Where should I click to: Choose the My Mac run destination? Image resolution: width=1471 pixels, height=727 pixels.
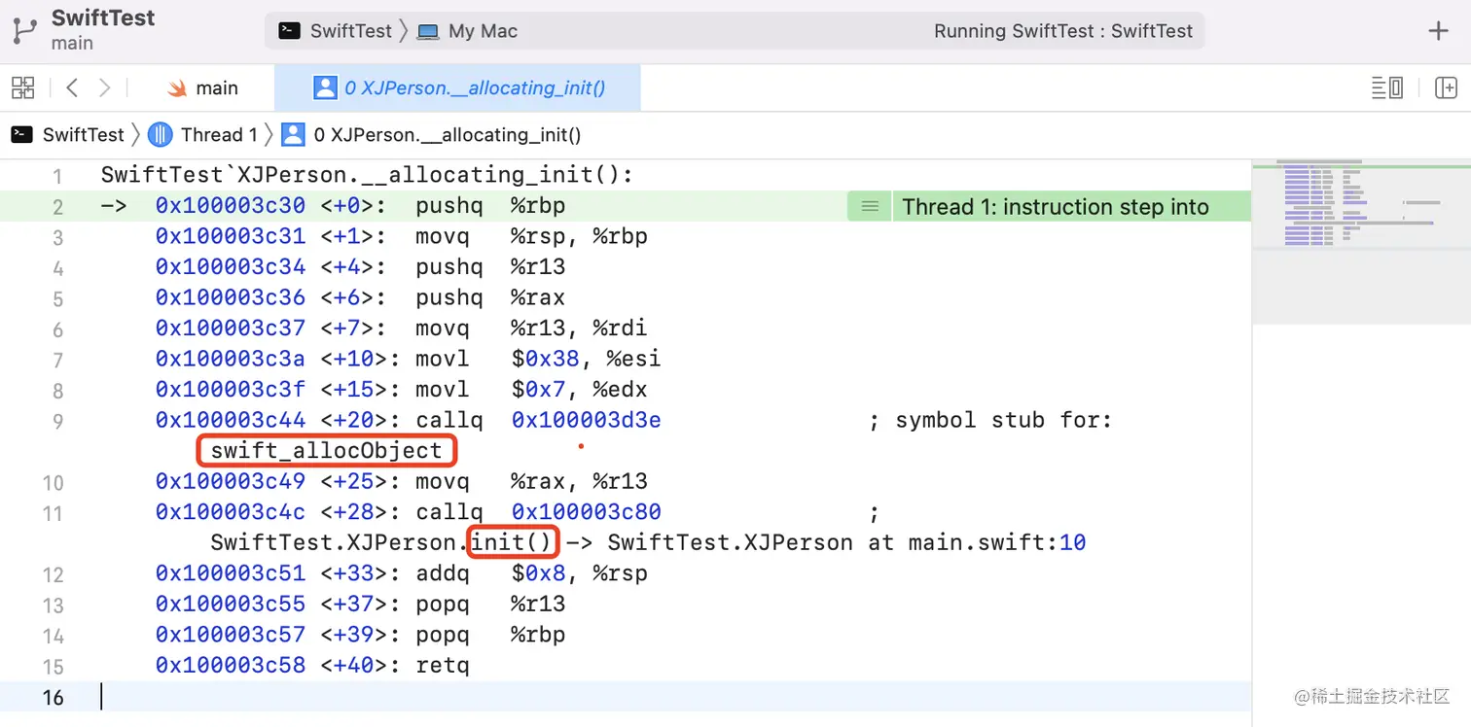click(468, 31)
